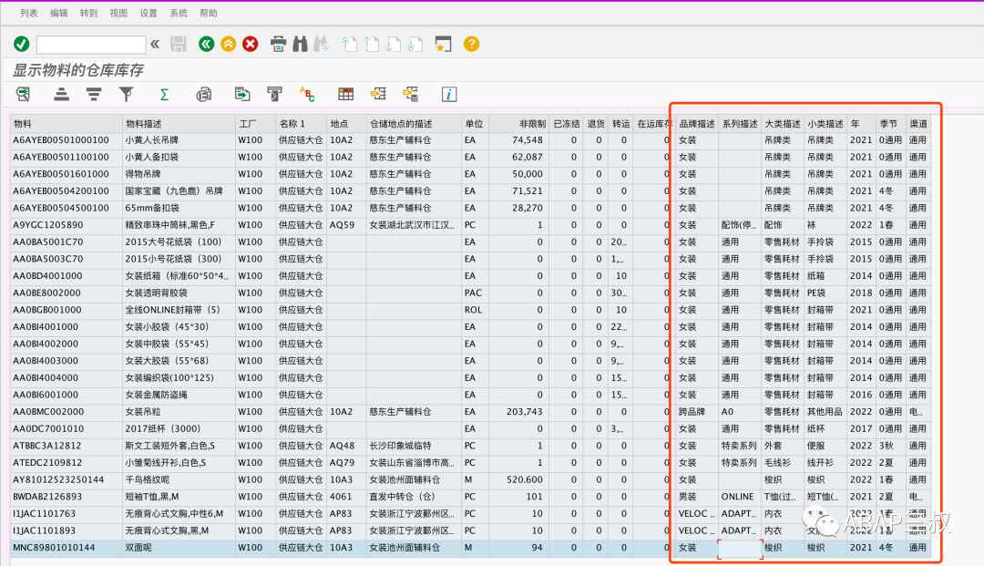This screenshot has height=566, width=984.
Task: Click the Print icon in top toolbar
Action: [x=278, y=44]
